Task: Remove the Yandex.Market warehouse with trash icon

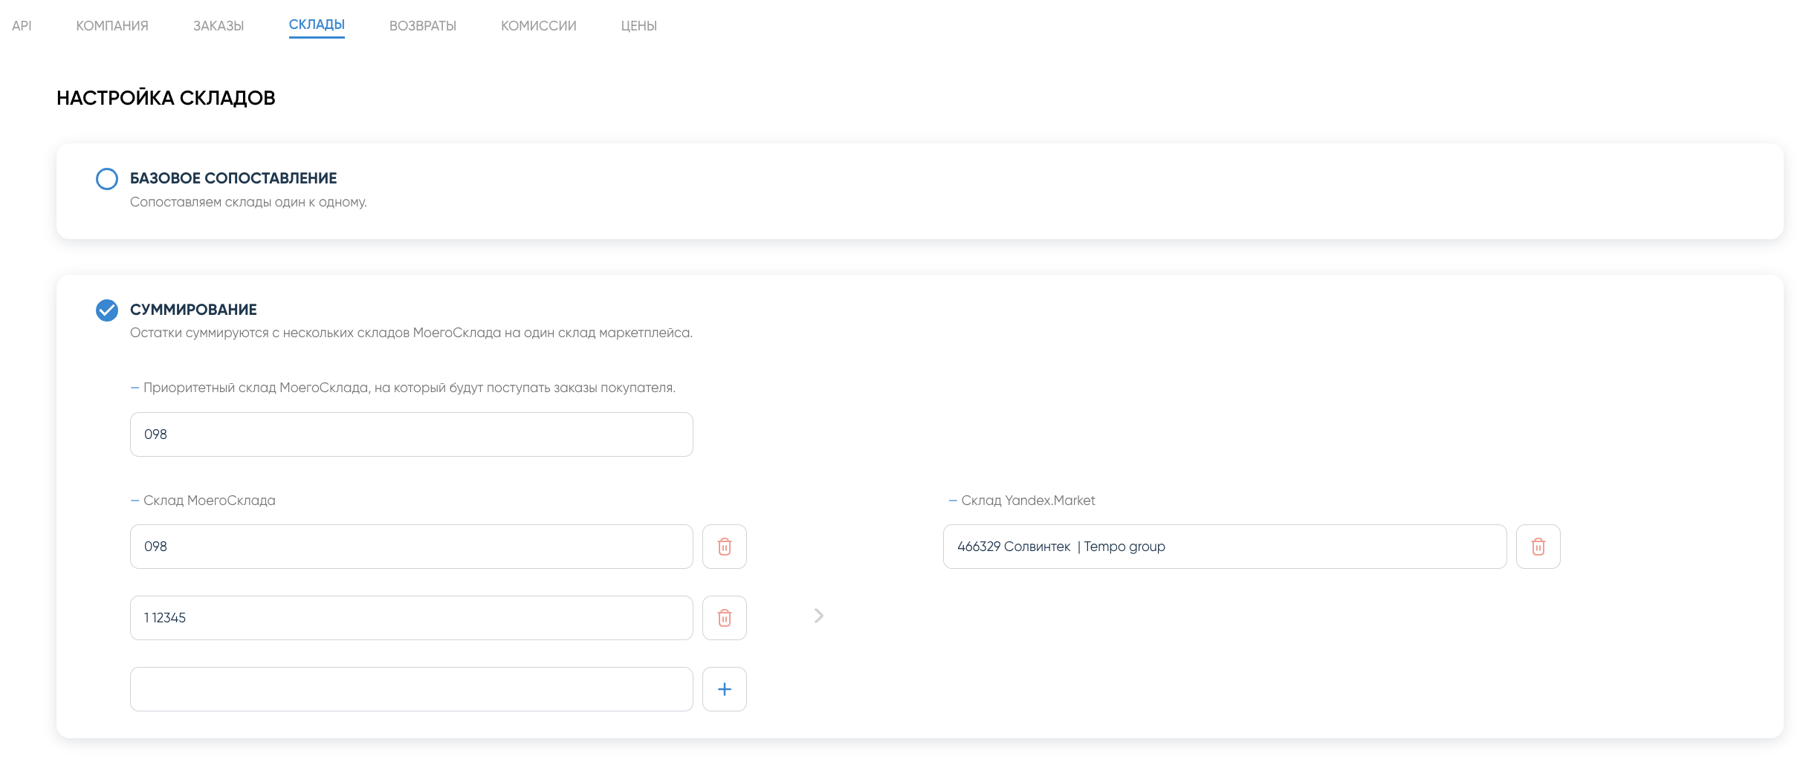Action: click(1538, 547)
